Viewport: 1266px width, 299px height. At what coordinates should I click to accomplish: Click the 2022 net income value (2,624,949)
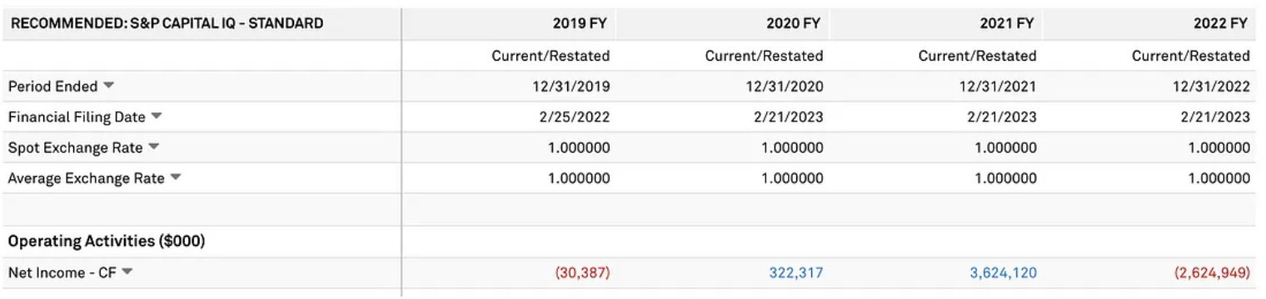(1212, 272)
